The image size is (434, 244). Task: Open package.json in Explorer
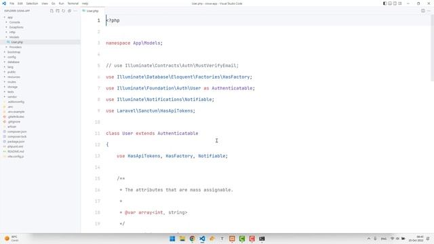tap(16, 142)
